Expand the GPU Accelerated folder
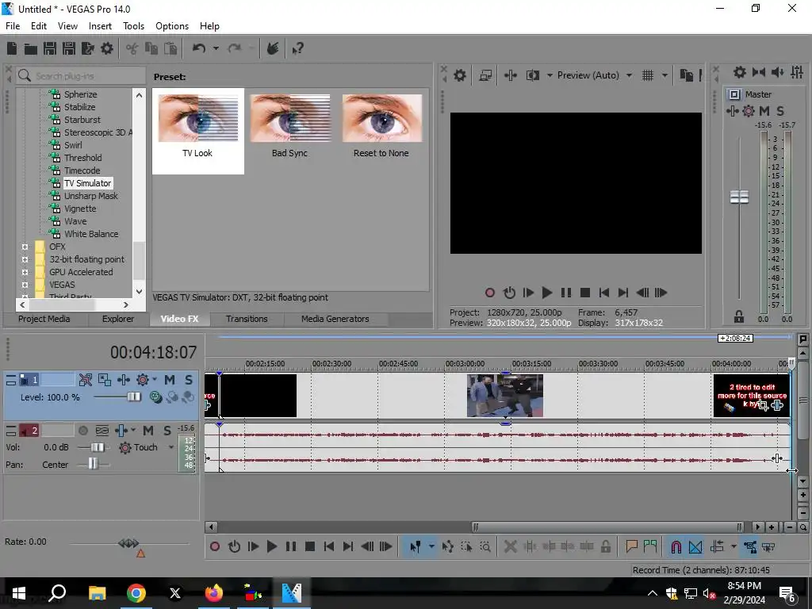 click(x=25, y=273)
